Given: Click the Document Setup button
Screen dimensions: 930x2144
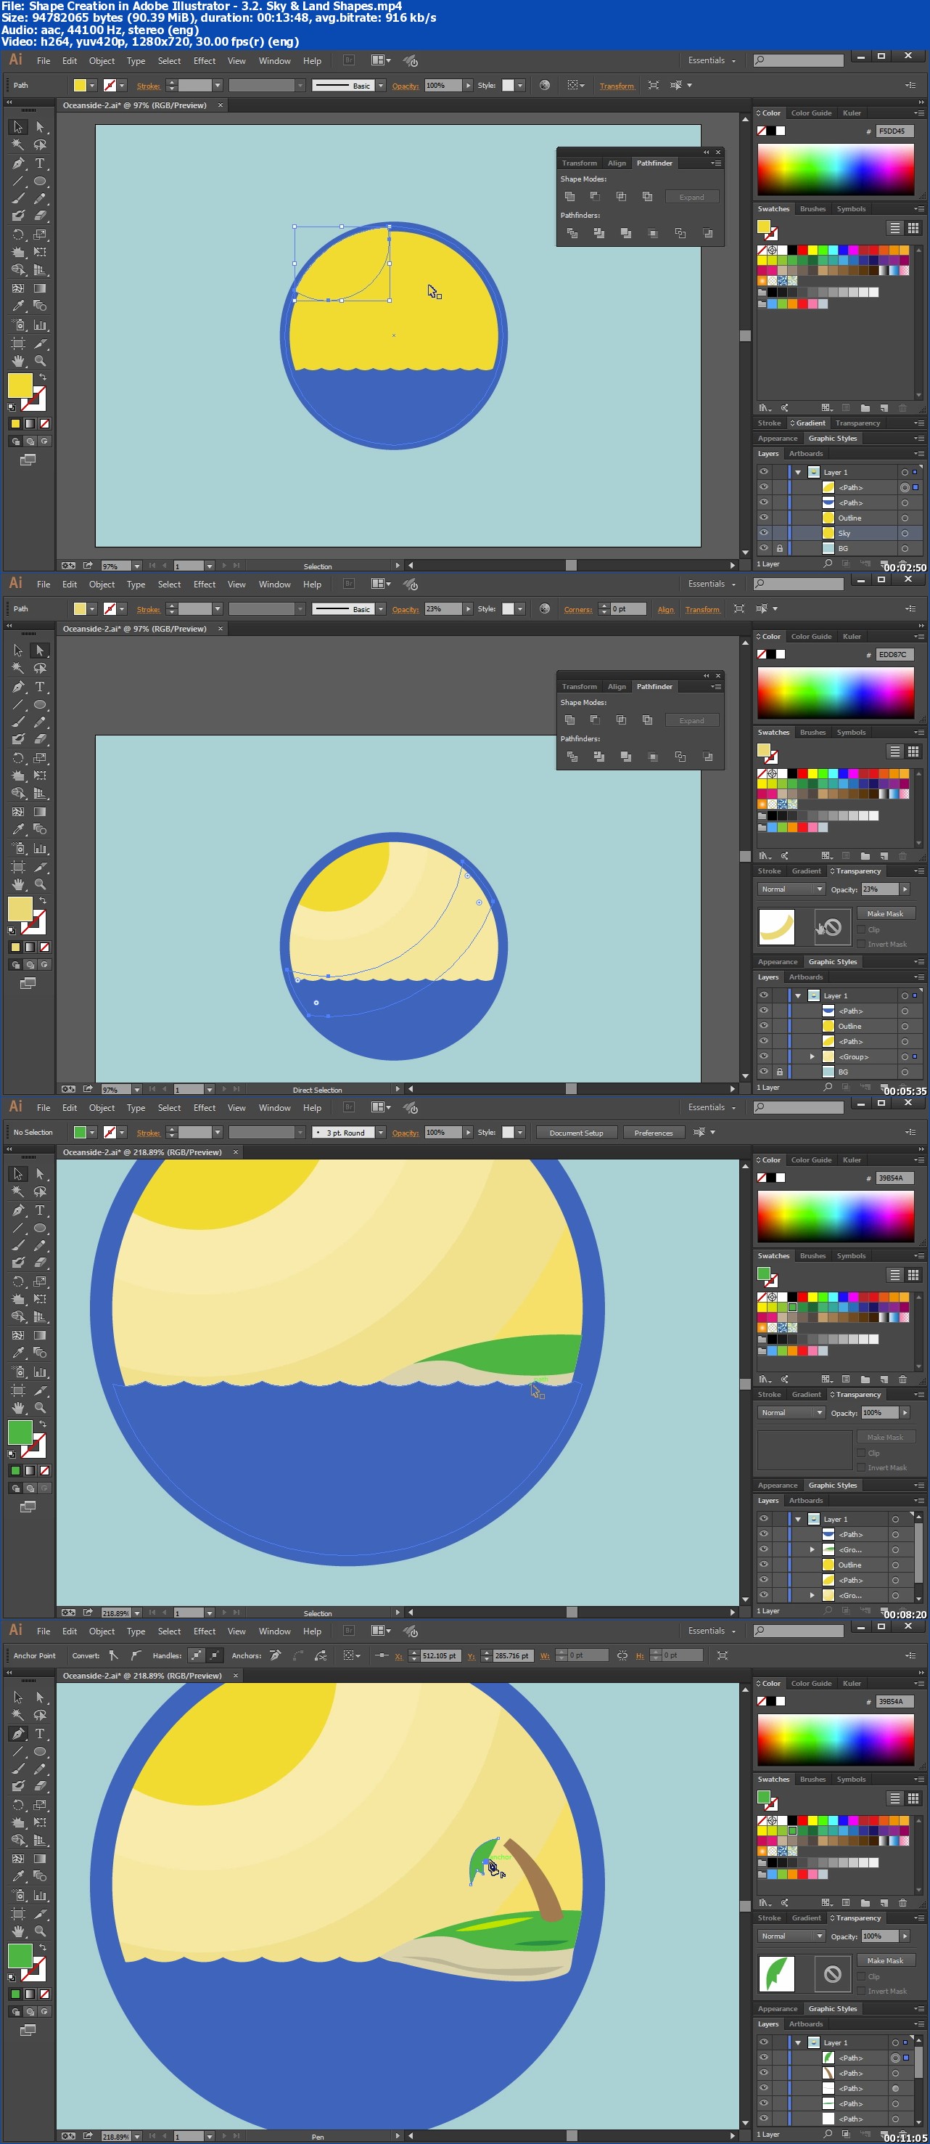Looking at the screenshot, I should (576, 1132).
